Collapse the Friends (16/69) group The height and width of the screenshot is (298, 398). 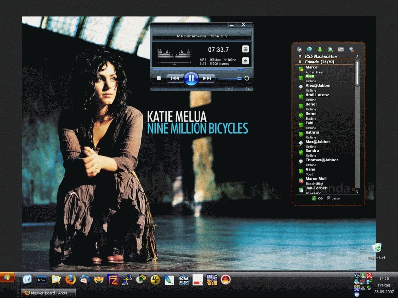point(300,62)
